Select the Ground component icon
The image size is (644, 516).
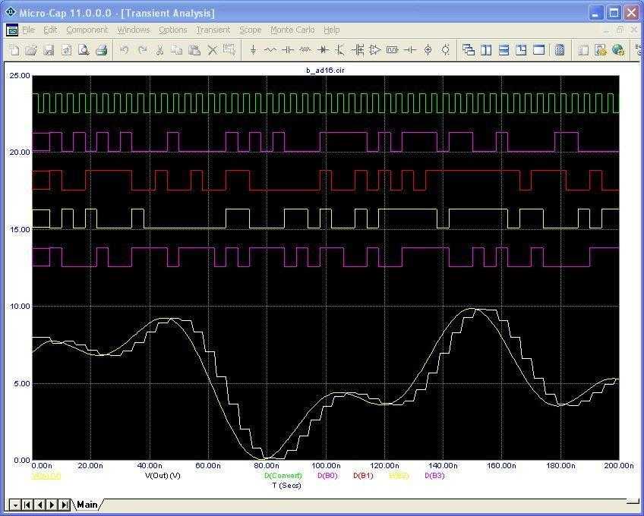[x=253, y=50]
